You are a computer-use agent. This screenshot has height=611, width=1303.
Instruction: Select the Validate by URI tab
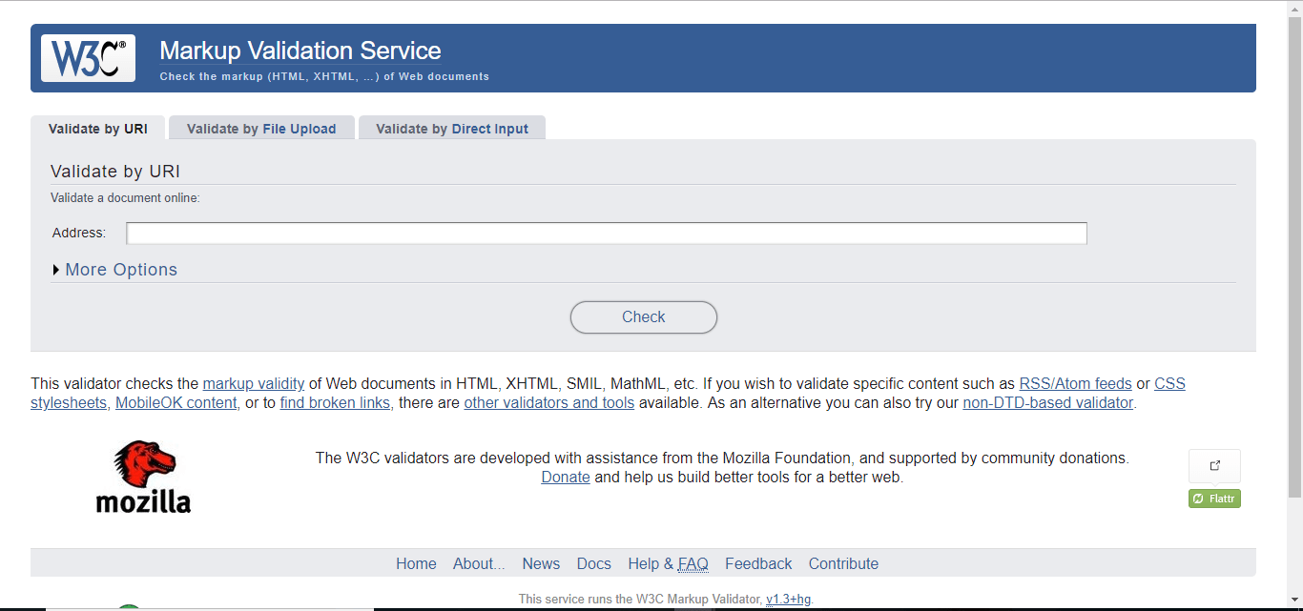97,129
